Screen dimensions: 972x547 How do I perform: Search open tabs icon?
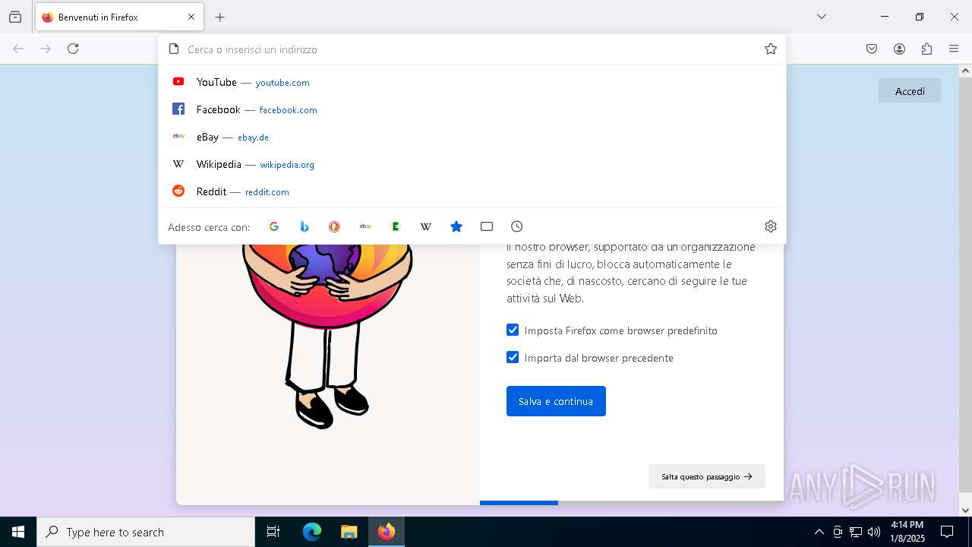tap(487, 226)
